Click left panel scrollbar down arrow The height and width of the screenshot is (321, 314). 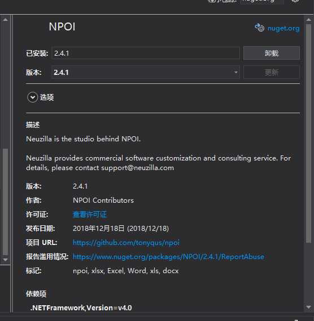6,260
